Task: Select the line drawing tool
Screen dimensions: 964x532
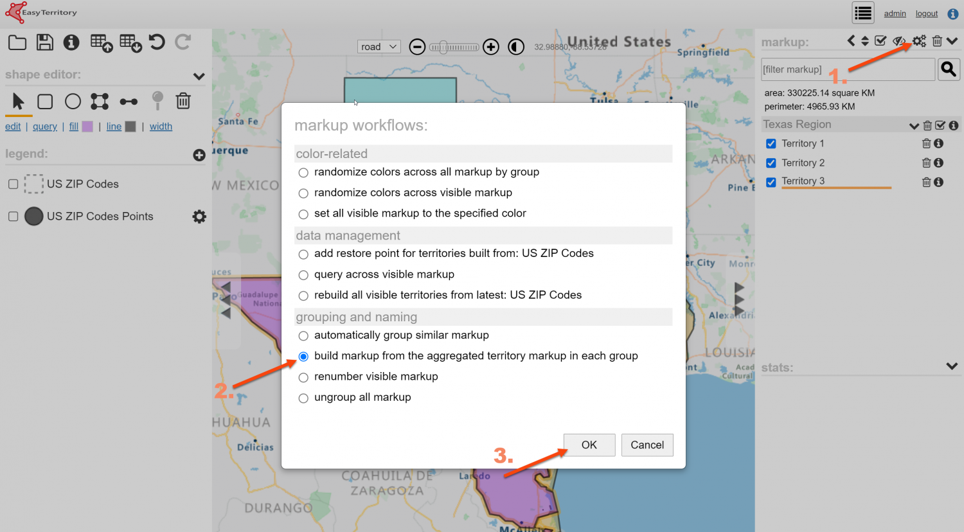Action: [x=129, y=101]
